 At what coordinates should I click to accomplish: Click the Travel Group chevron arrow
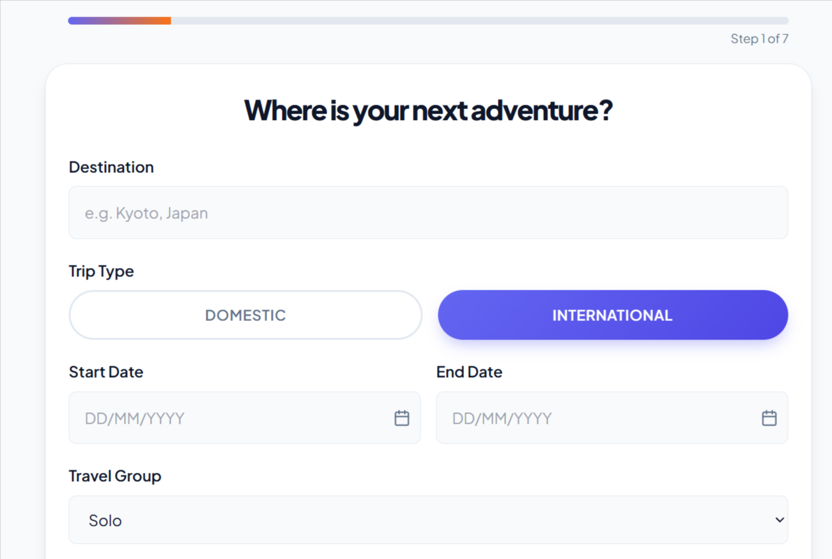(x=779, y=520)
